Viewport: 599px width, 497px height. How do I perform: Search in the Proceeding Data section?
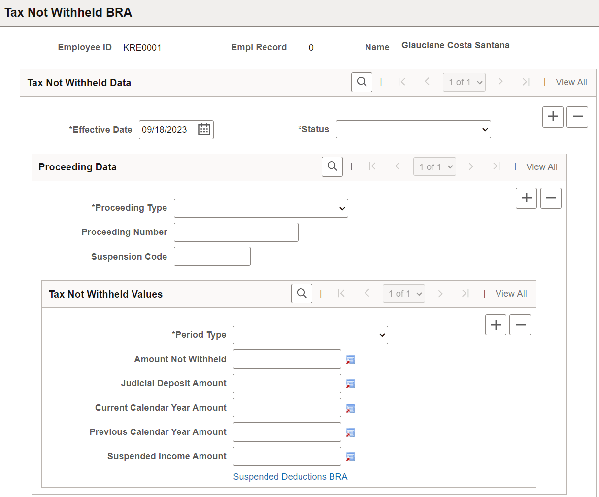point(332,166)
